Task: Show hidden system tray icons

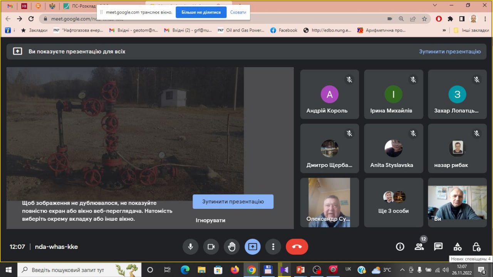Action: coord(402,270)
